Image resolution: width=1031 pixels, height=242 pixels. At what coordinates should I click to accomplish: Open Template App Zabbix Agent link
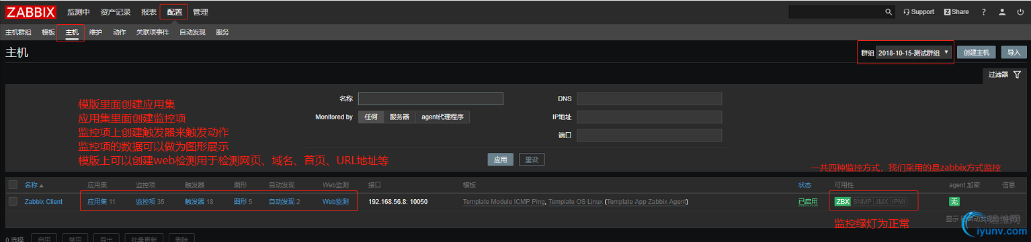coord(647,201)
